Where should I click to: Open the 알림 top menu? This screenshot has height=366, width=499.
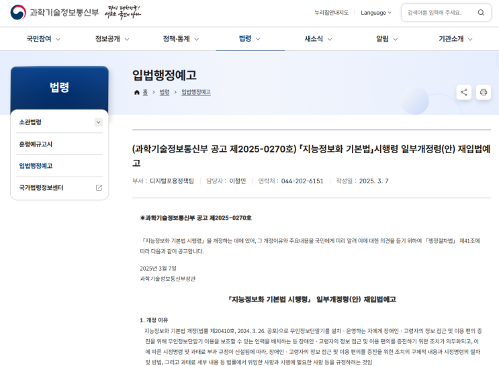[382, 39]
